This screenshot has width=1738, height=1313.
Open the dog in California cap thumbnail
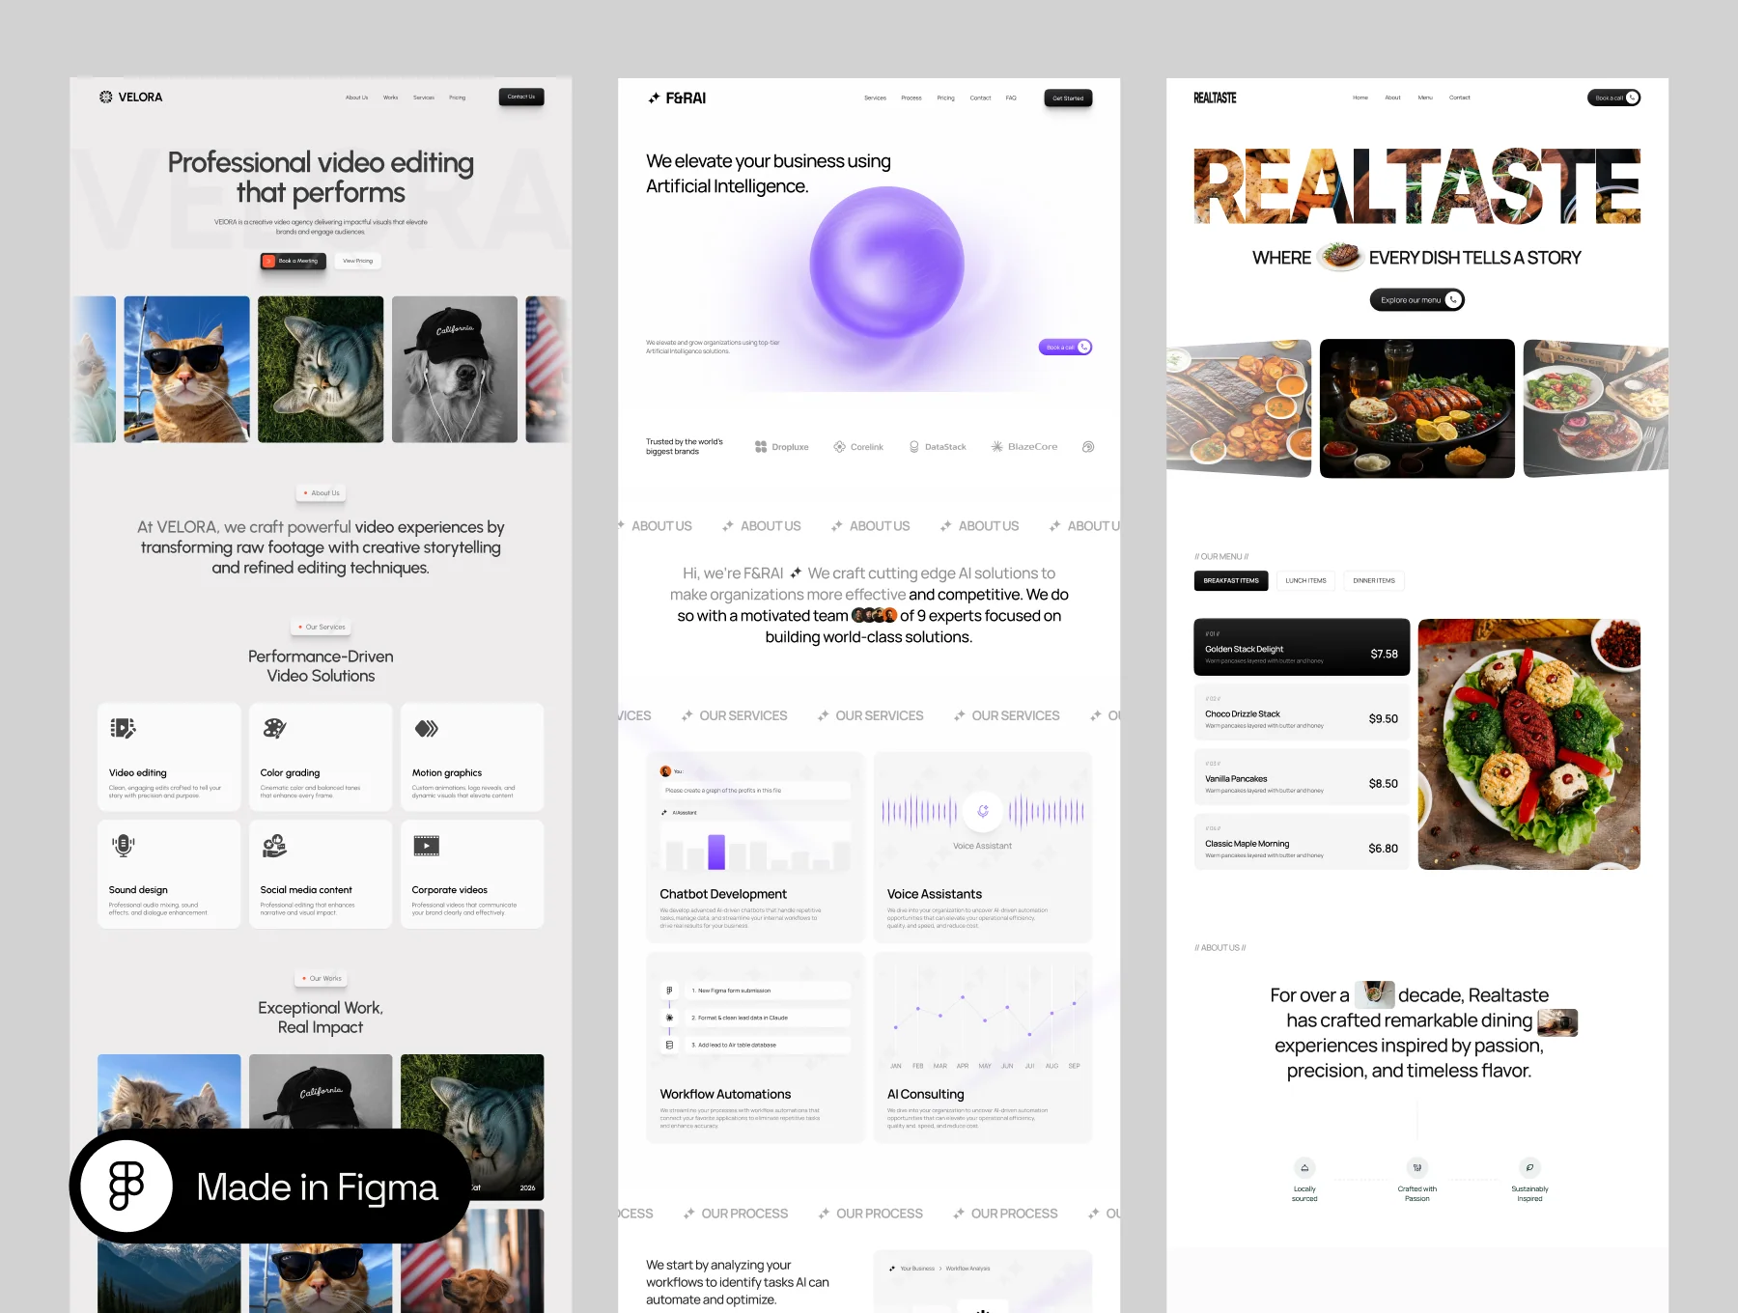(454, 369)
